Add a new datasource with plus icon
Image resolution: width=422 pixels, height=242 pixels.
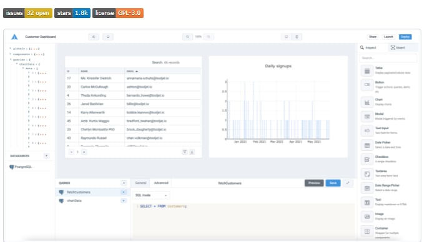tap(46, 156)
